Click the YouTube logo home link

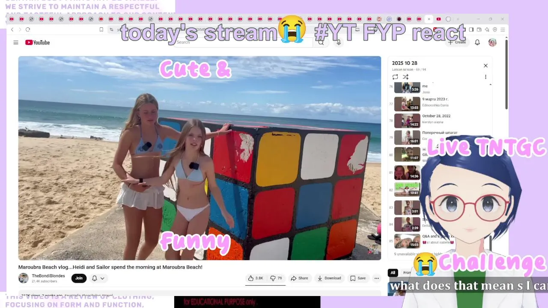click(x=37, y=42)
